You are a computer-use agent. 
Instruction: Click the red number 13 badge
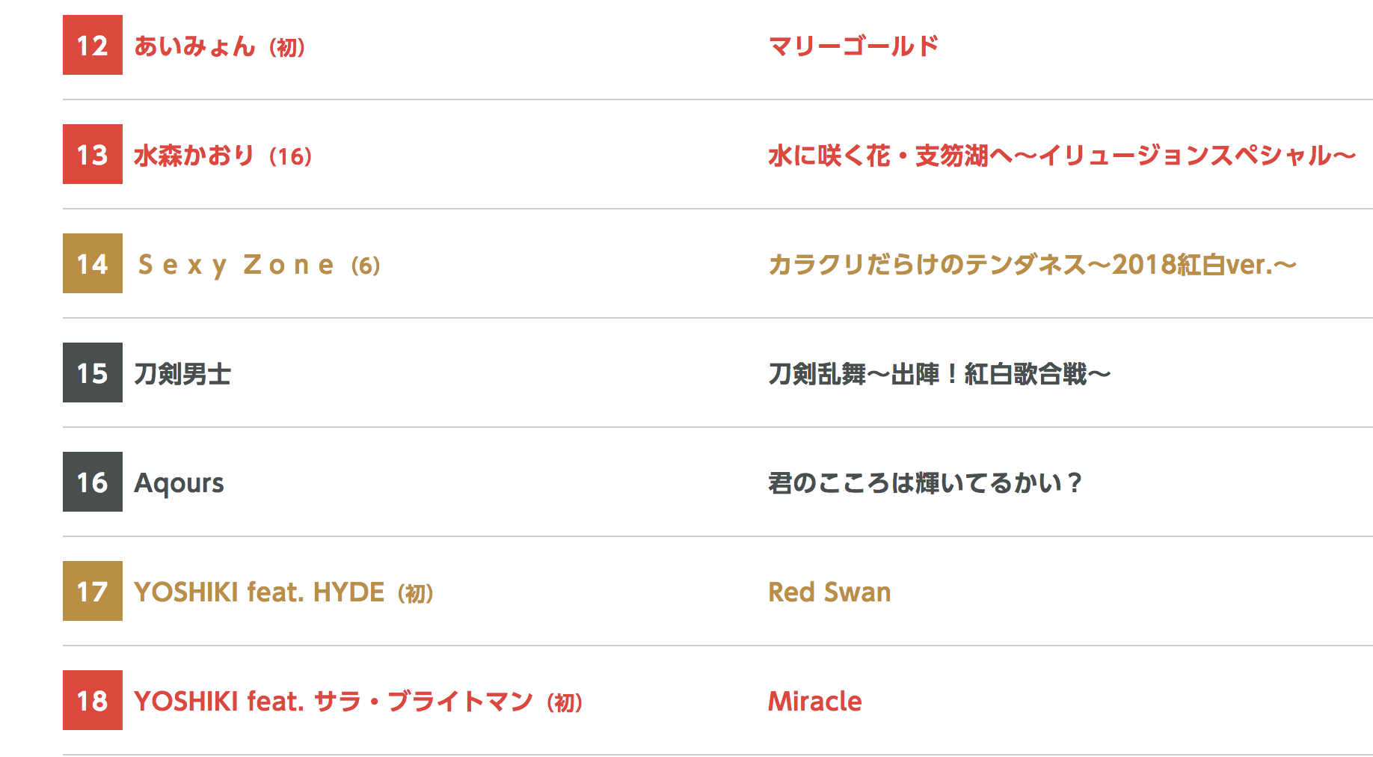[x=93, y=154]
